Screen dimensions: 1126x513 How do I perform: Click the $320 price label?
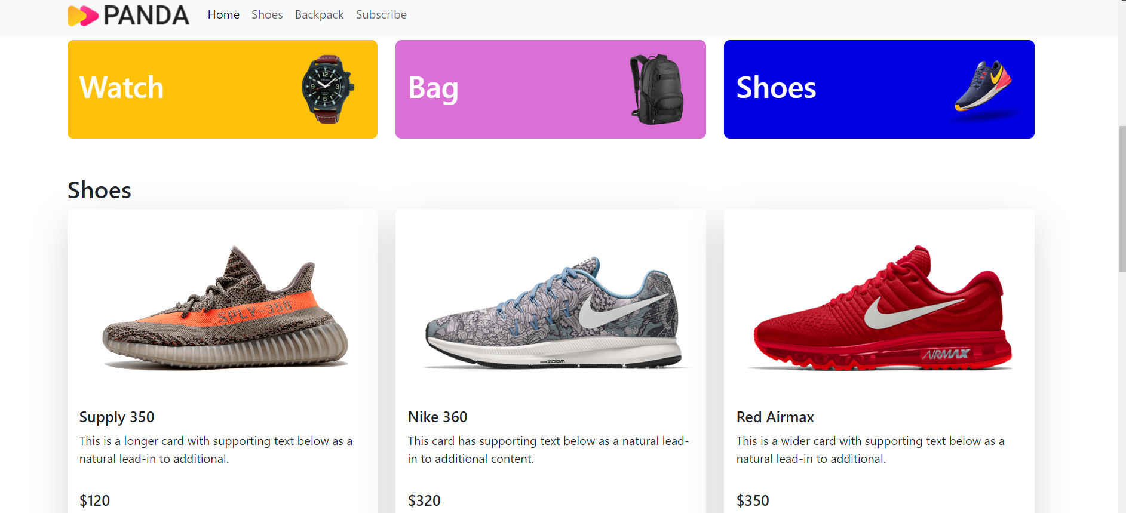pos(425,500)
